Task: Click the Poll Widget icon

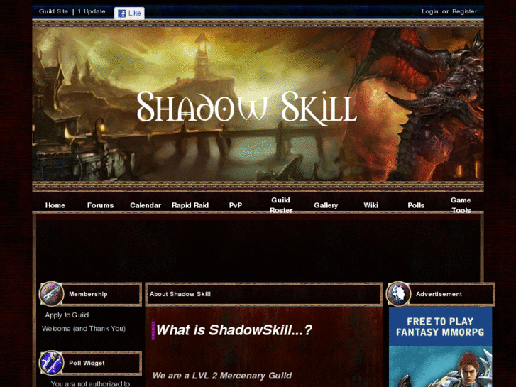Action: coord(51,363)
